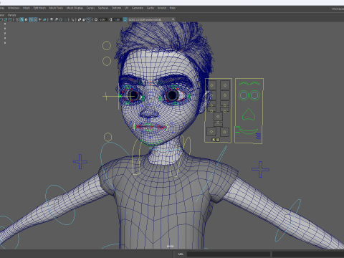Toggle the safe title icon
The width and height of the screenshot is (344, 258).
click(x=10, y=19)
